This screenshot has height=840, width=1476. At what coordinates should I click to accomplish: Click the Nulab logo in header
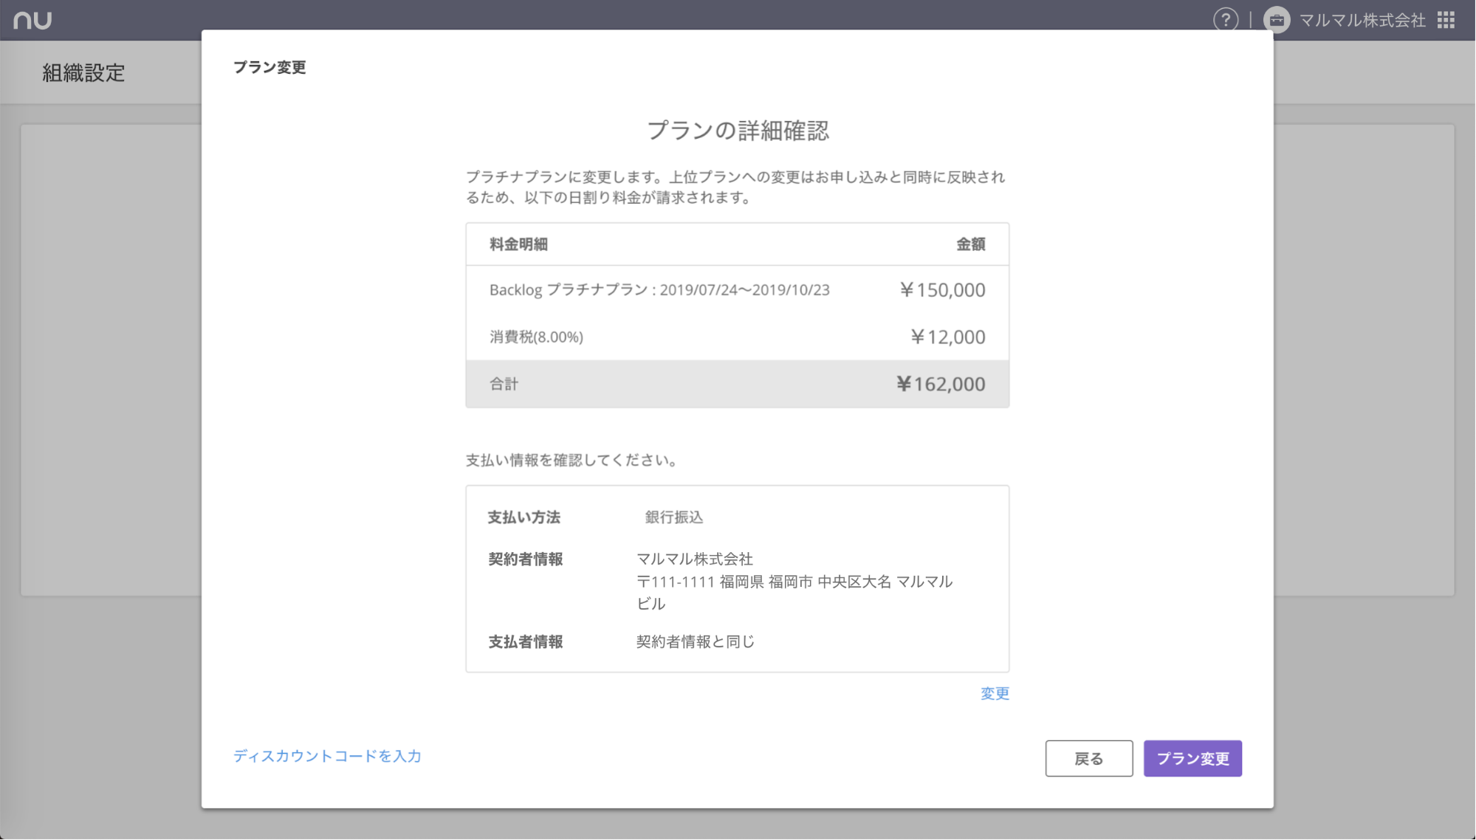coord(32,20)
